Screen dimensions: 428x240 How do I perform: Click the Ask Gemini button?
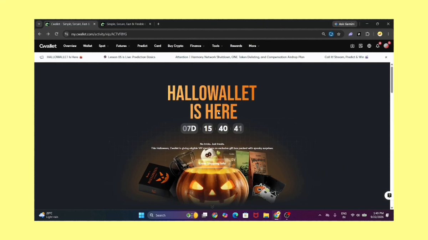coord(344,24)
